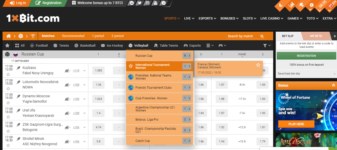Image resolution: width=337 pixels, height=150 pixels.
Task: Click PLAY HERE on Wheel of Fortune banner
Action: [296, 124]
